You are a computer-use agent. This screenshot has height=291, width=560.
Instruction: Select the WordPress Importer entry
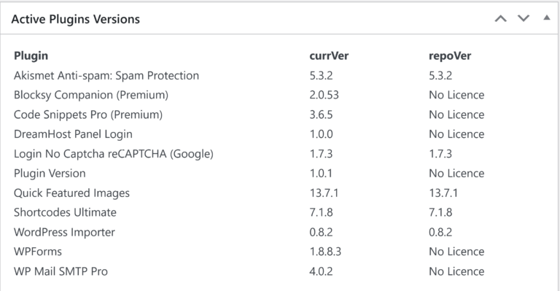click(x=64, y=233)
